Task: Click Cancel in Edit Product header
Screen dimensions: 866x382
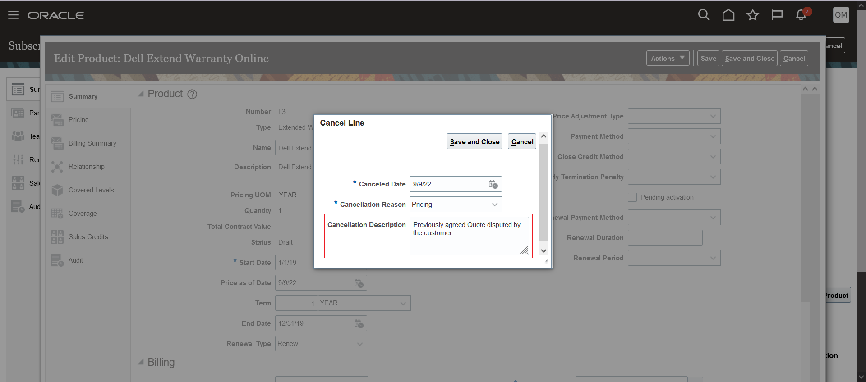Action: (794, 59)
